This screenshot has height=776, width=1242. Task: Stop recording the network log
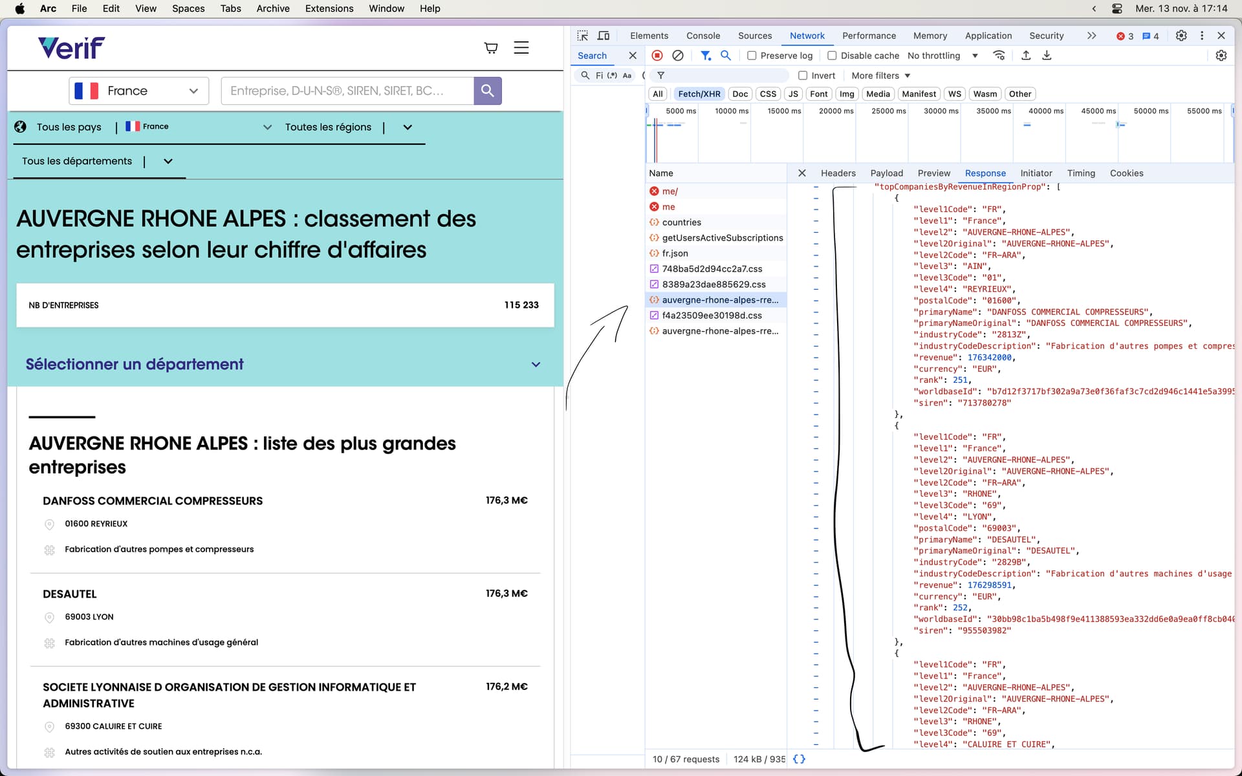click(657, 56)
